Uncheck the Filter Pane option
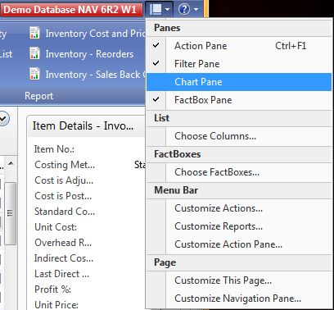 point(239,64)
